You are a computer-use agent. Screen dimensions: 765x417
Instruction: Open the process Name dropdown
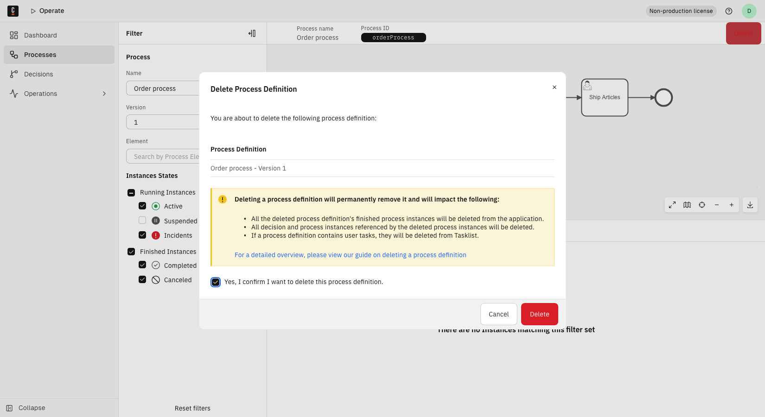point(163,88)
